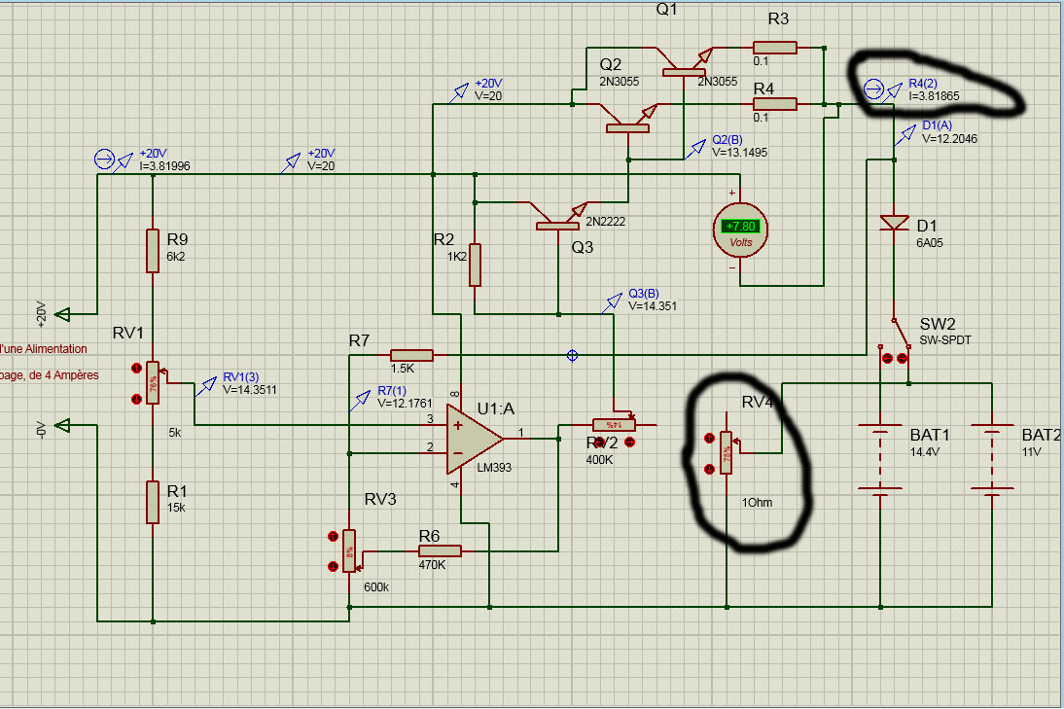Click the RV2 potentiometer body at 14%
The height and width of the screenshot is (709, 1064).
(x=614, y=425)
